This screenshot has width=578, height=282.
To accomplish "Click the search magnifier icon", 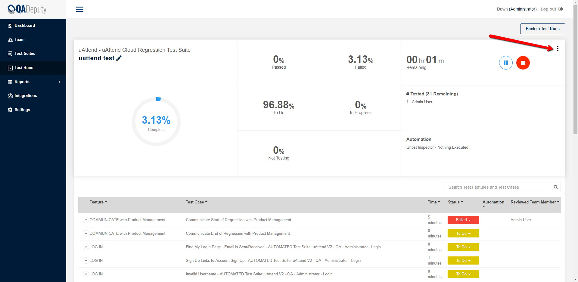I will point(556,187).
